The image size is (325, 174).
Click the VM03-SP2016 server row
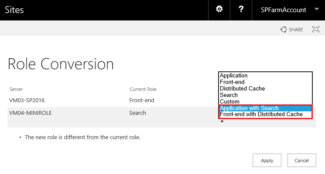pos(27,100)
